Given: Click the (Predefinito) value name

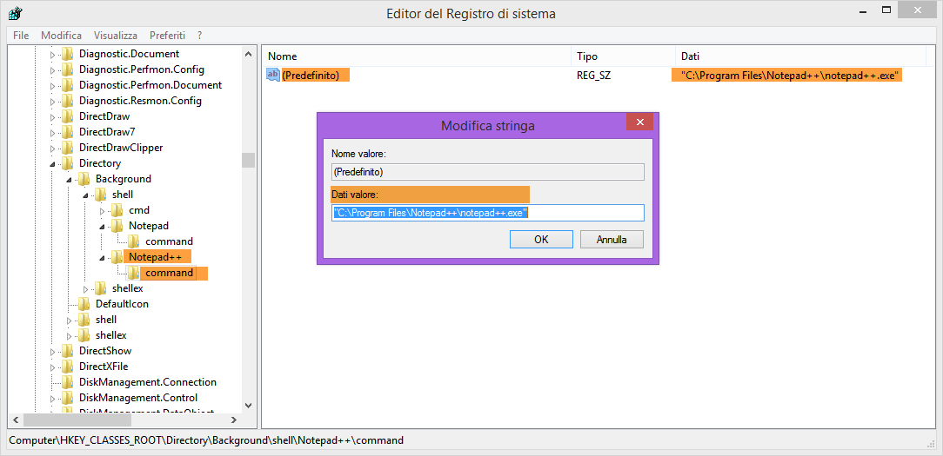Looking at the screenshot, I should [311, 75].
